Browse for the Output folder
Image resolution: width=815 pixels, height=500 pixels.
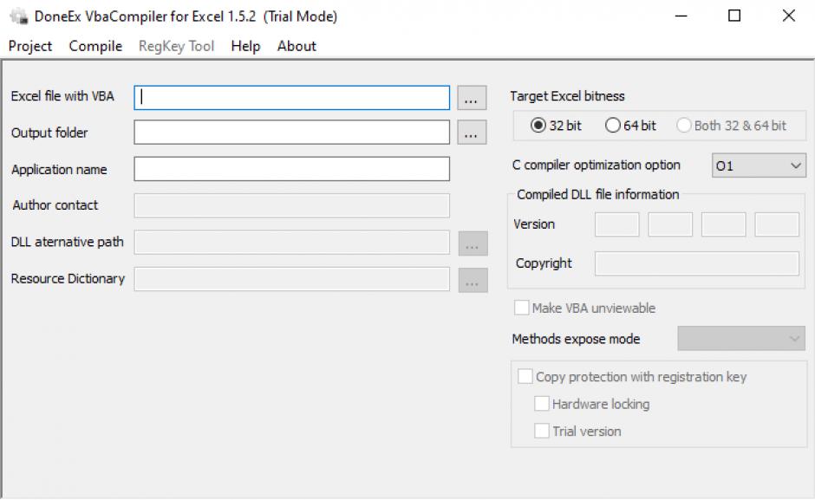472,133
